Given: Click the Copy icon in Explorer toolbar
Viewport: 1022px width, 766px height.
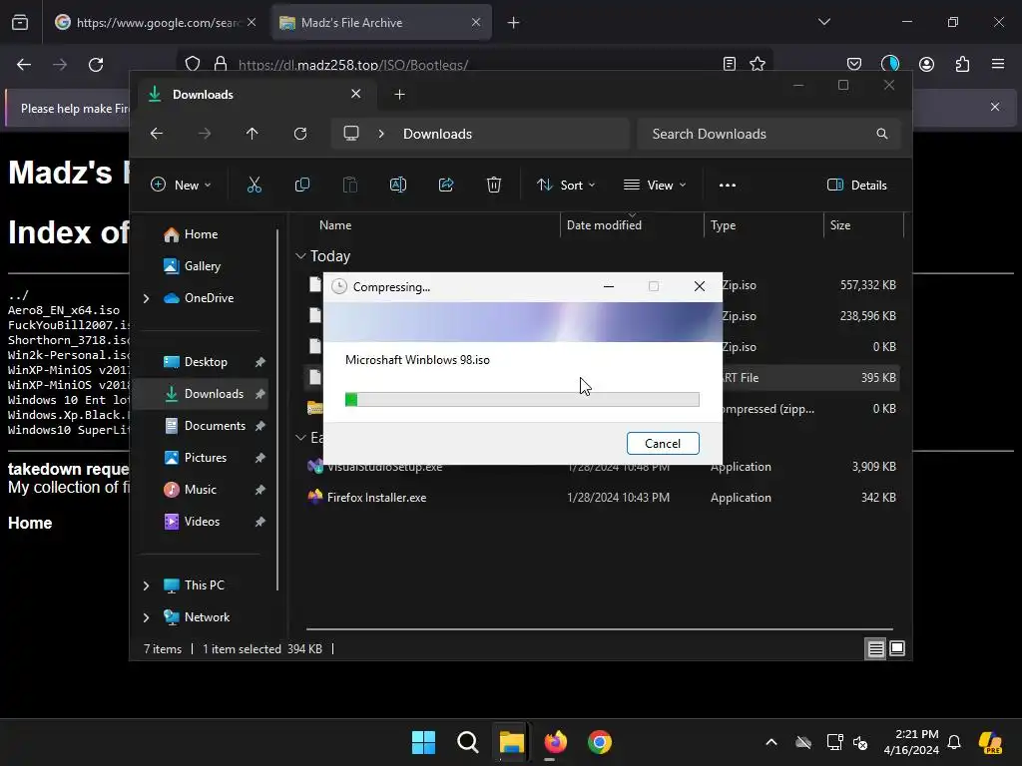Looking at the screenshot, I should click(301, 185).
